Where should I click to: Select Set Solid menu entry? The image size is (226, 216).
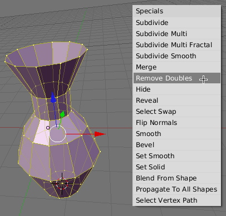[177, 167]
